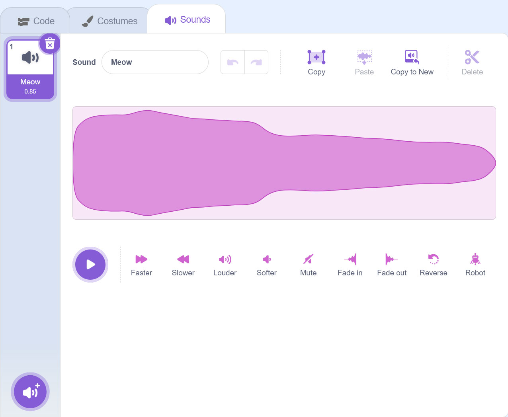
Task: Click Copy to New button
Action: [x=412, y=62]
